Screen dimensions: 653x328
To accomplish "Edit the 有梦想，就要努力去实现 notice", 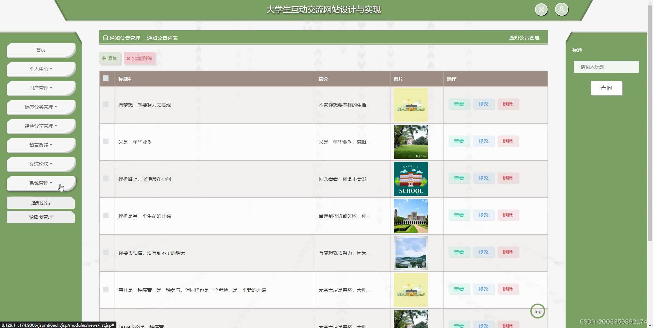I will [x=483, y=104].
